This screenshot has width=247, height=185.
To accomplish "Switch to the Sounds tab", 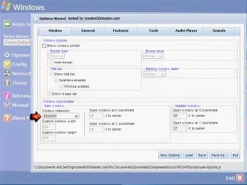I will point(219,31).
